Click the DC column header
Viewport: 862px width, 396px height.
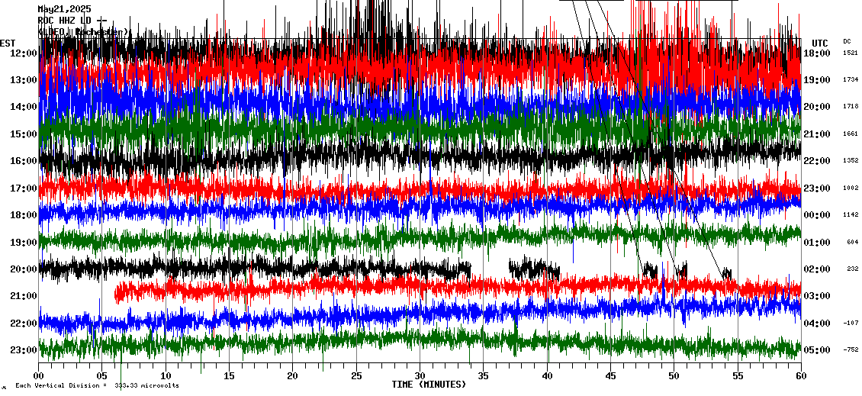[x=847, y=41]
